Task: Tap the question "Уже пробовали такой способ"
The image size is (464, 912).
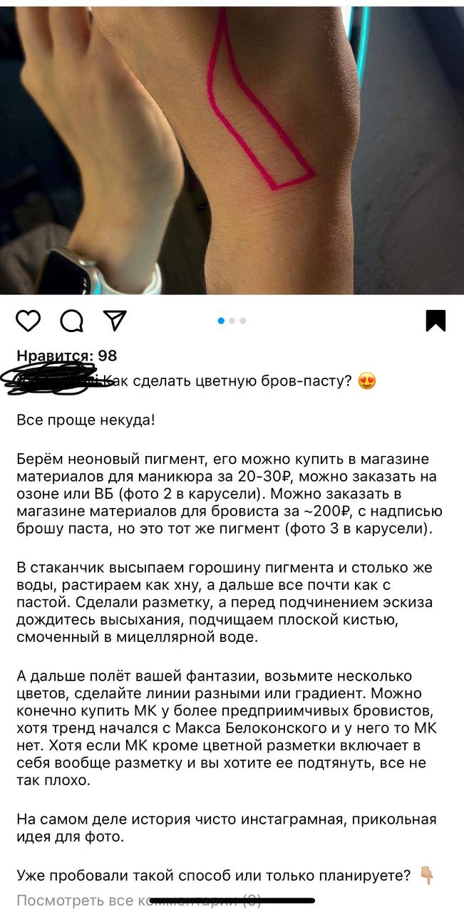Action: coord(214,876)
